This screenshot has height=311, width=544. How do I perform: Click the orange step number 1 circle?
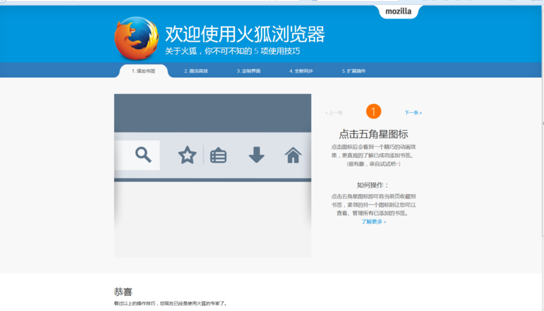click(374, 111)
